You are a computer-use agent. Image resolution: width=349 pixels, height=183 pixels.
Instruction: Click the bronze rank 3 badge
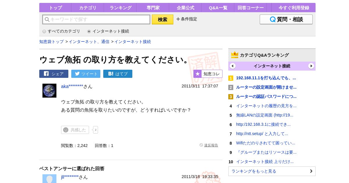(x=231, y=97)
